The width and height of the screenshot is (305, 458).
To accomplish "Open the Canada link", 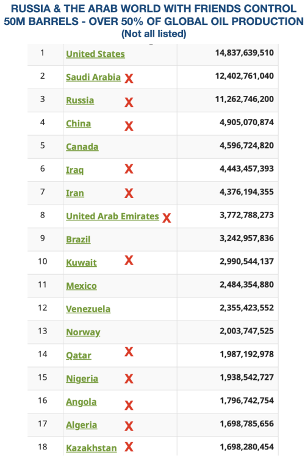I will (x=82, y=147).
